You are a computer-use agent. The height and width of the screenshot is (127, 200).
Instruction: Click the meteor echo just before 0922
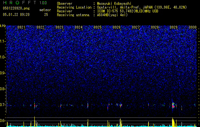coord(34,105)
